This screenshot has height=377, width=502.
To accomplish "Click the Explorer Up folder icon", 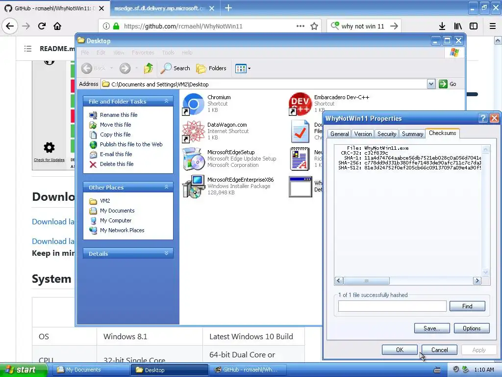I will (148, 68).
